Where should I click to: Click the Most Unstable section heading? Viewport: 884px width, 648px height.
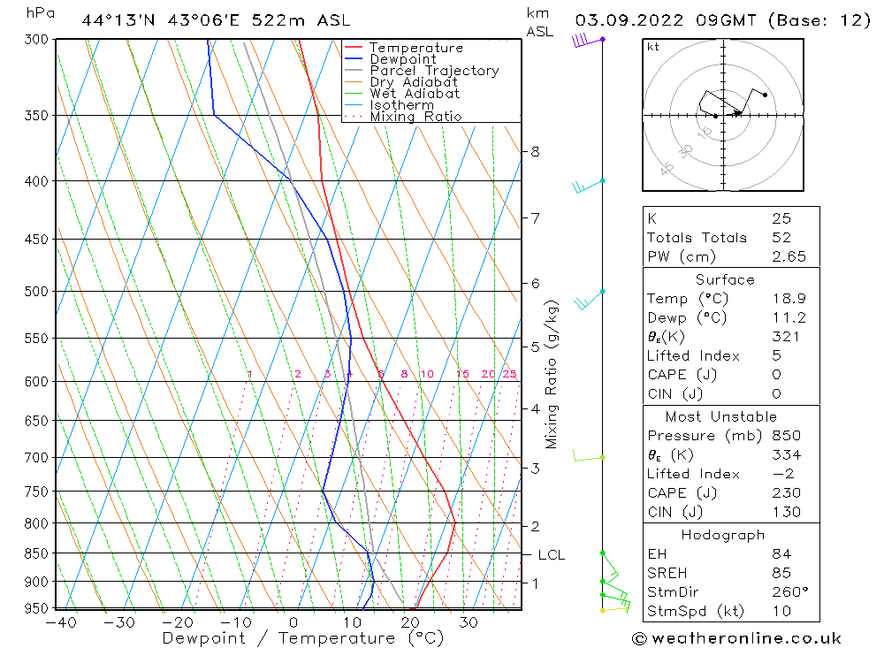click(721, 416)
